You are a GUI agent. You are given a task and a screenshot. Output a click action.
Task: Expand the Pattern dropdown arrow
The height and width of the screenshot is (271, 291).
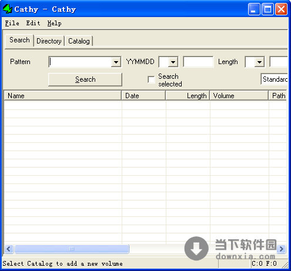(116, 62)
